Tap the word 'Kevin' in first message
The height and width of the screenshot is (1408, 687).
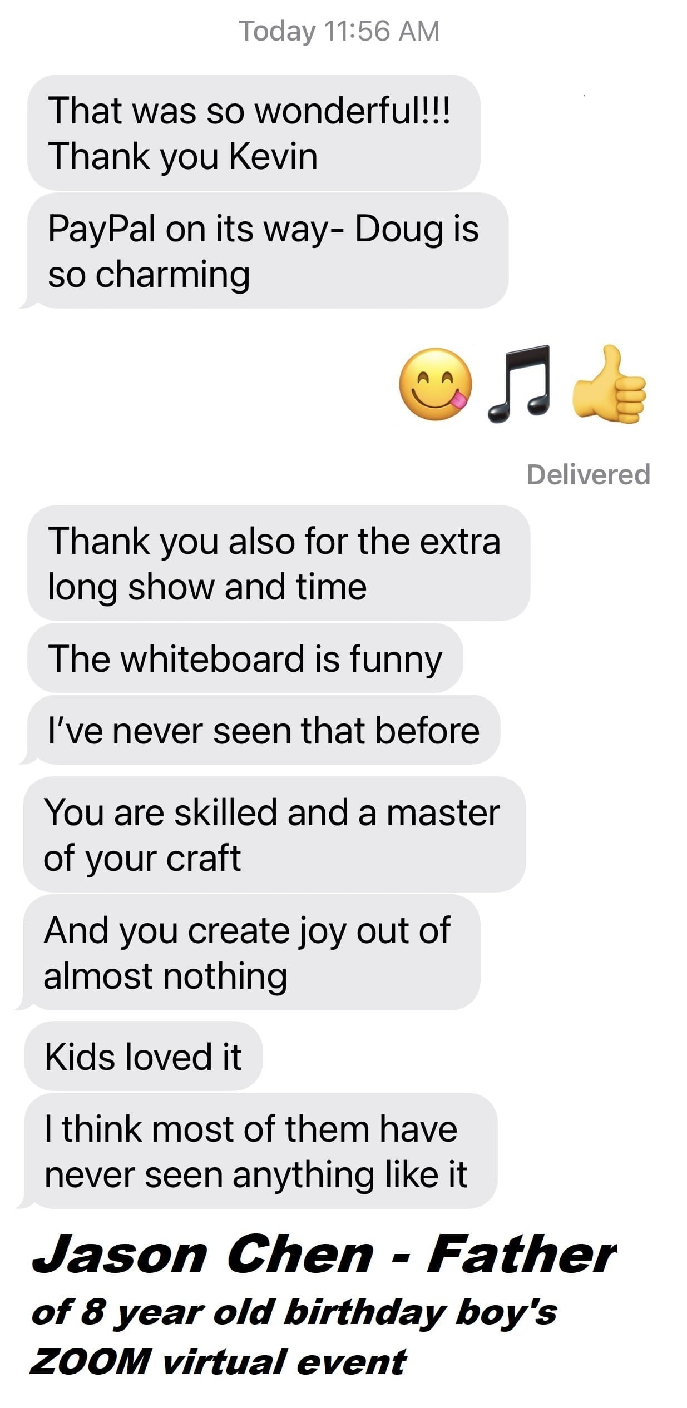tap(273, 156)
